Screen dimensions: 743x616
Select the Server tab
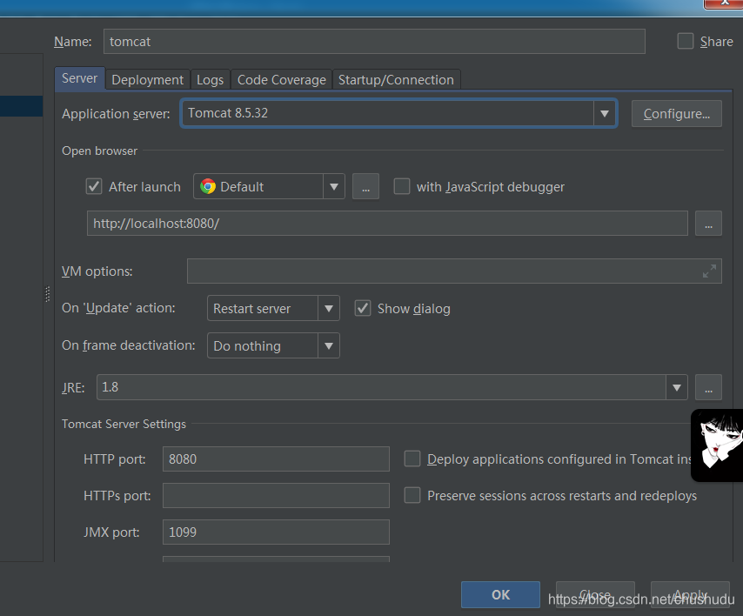[x=80, y=78]
